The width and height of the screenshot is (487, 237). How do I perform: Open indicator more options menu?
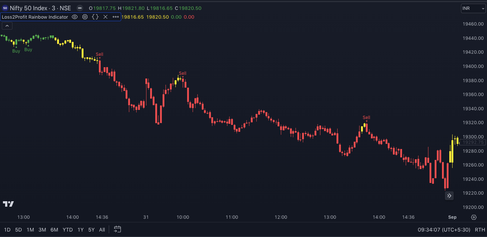(116, 17)
